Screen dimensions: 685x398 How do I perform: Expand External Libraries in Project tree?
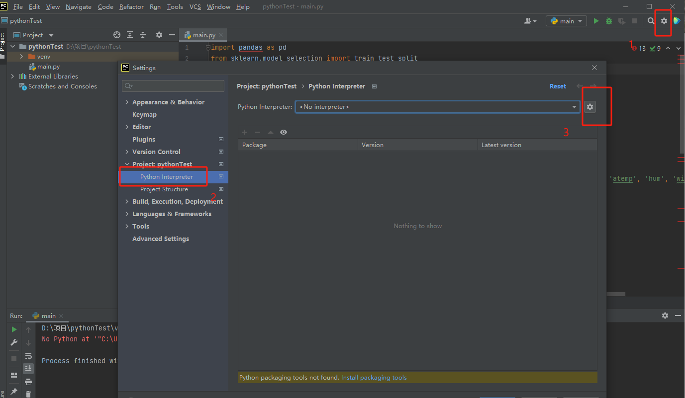(12, 76)
